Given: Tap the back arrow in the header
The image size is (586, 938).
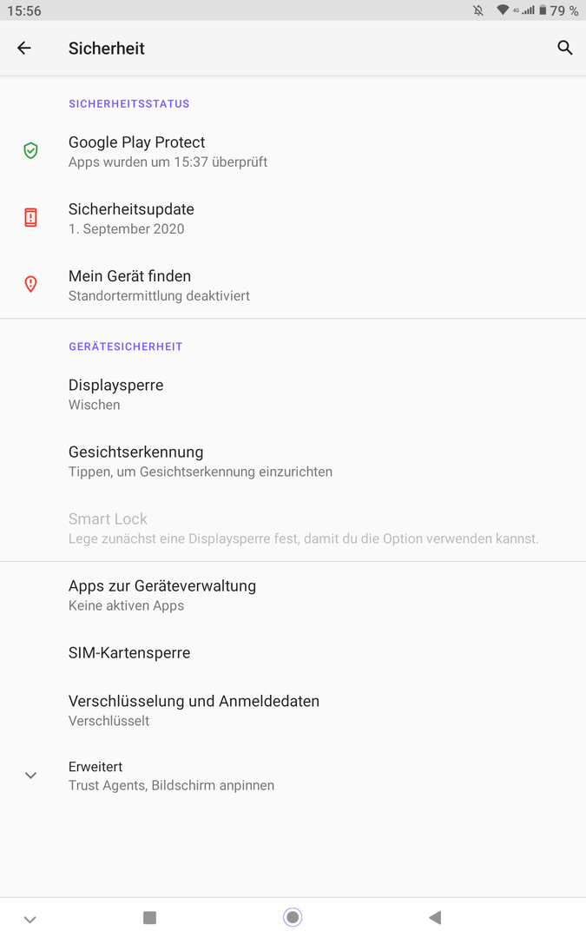Looking at the screenshot, I should [x=24, y=49].
